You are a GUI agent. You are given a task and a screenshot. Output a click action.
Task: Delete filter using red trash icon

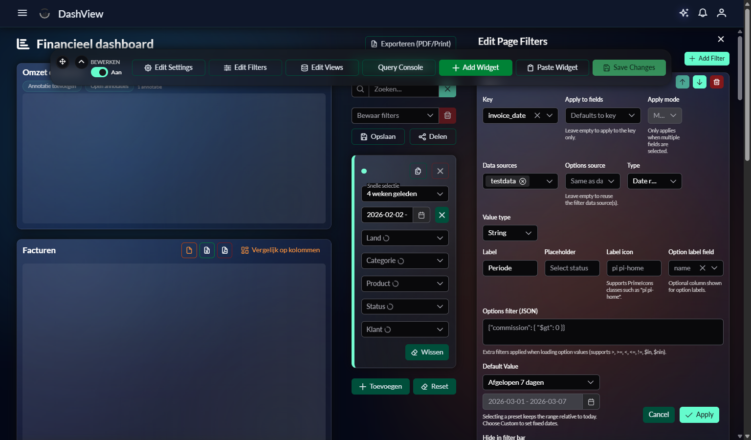(716, 82)
